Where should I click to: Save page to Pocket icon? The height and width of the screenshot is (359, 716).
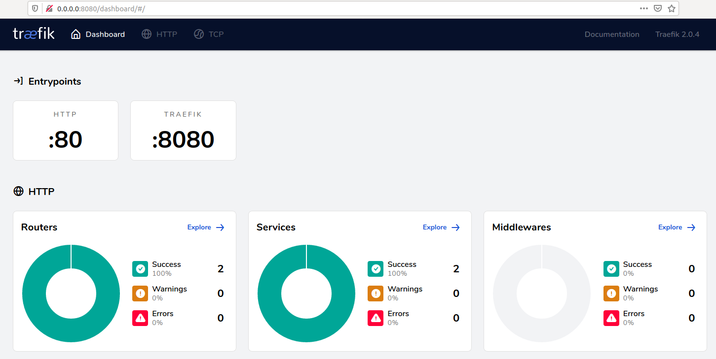[x=658, y=8]
